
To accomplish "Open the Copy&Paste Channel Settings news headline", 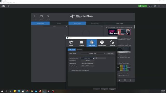I will [120, 27].
